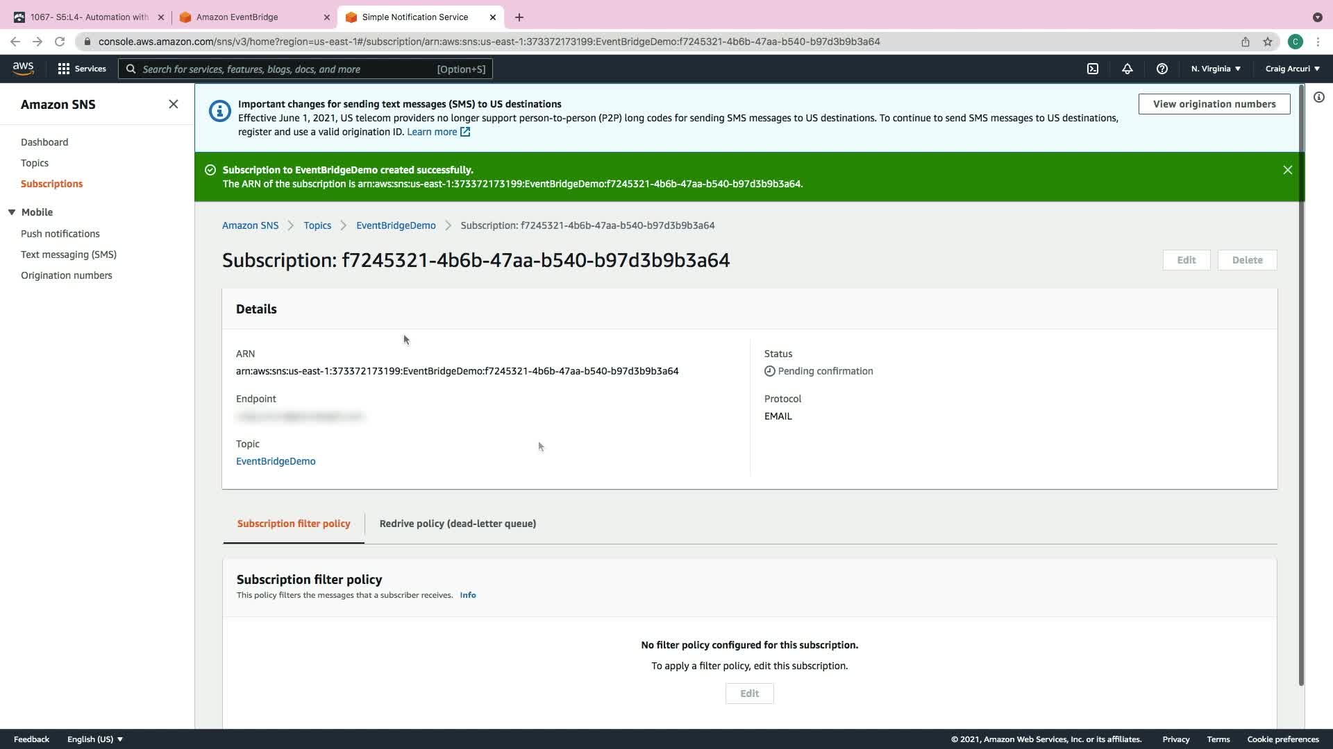Open the English (US) language selector
Viewport: 1333px width, 749px height.
[94, 739]
